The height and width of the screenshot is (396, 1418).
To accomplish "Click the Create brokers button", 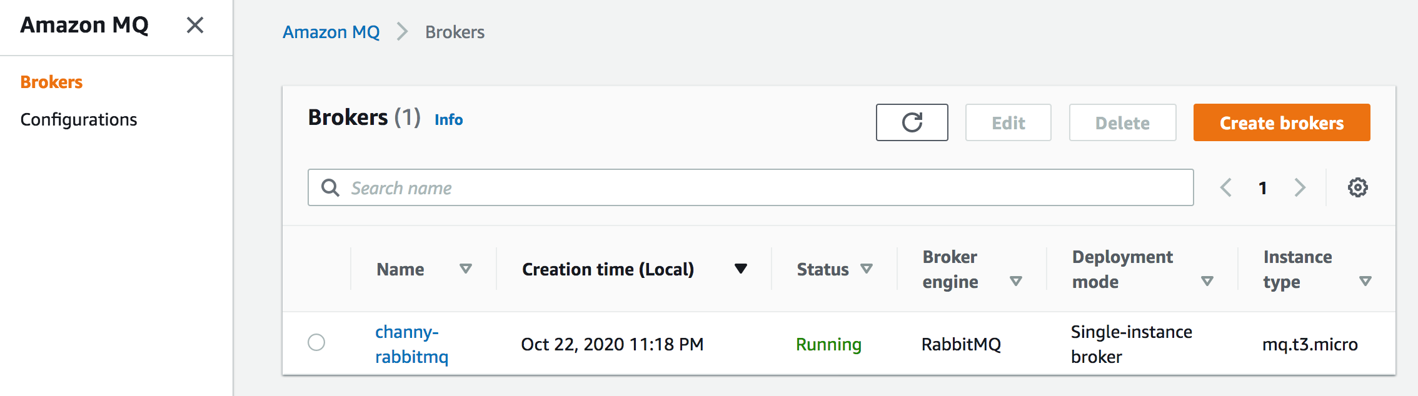I will coord(1281,122).
